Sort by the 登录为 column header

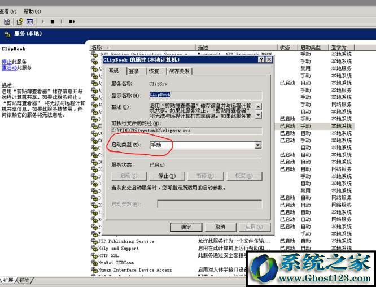point(341,47)
